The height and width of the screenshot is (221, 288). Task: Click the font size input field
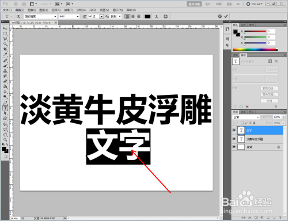(x=93, y=17)
